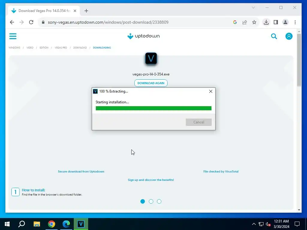
Task: Click the DOWNLOAD AGAIN button
Action: pos(151,83)
